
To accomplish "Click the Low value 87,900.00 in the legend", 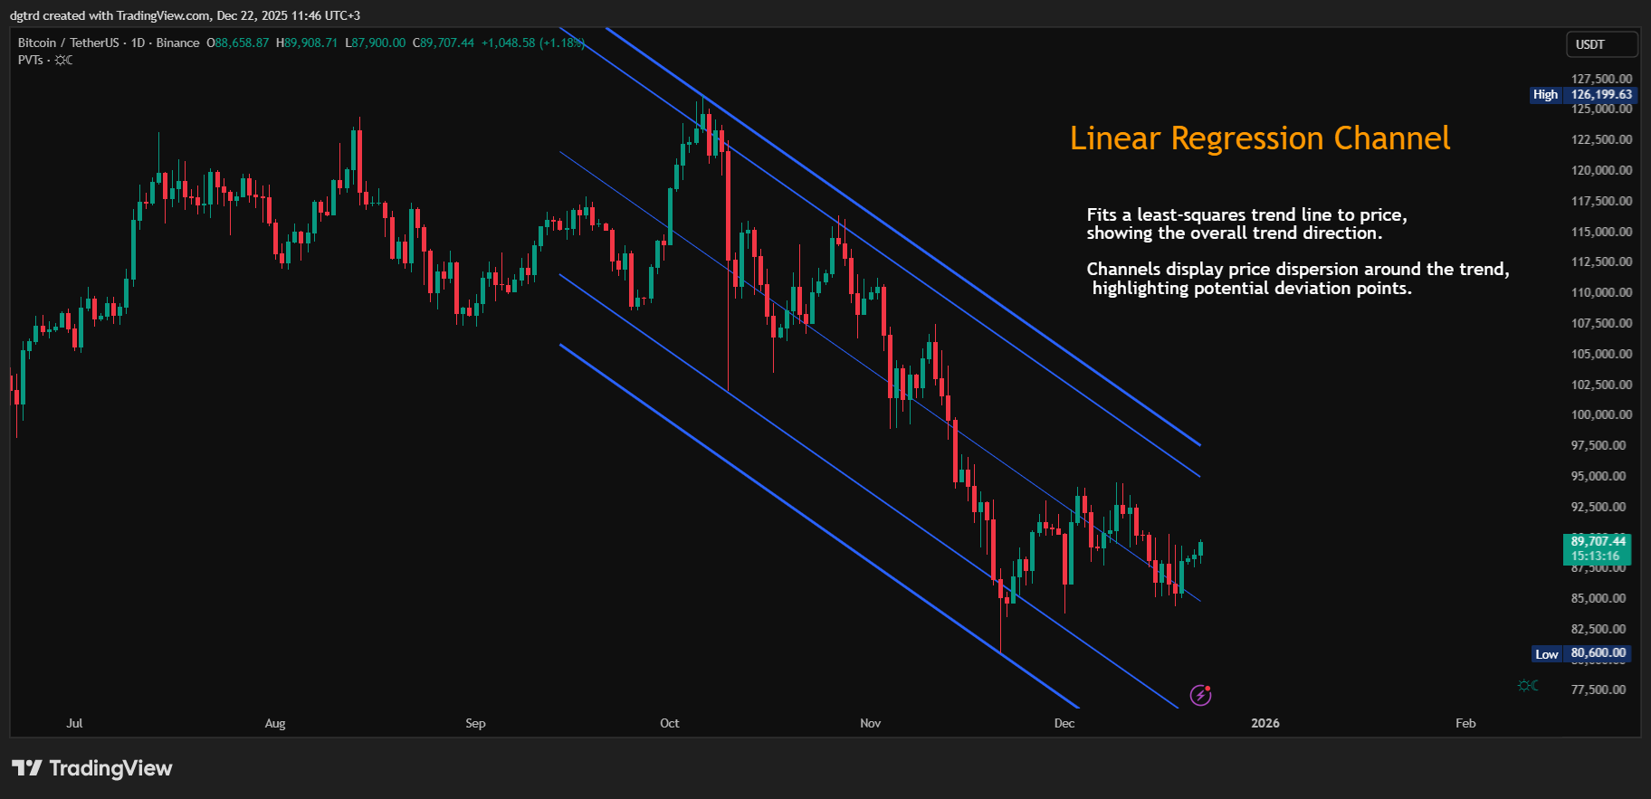I will 378,43.
